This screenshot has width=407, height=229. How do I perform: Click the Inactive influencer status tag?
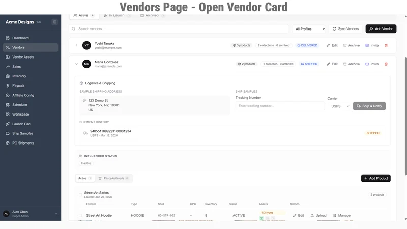click(86, 163)
